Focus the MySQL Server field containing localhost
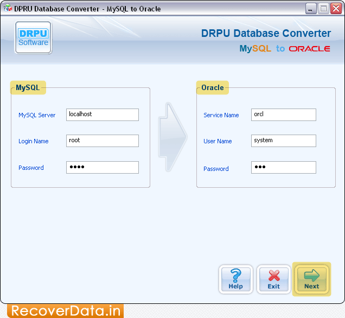This screenshot has height=318, width=345. pyautogui.click(x=103, y=115)
